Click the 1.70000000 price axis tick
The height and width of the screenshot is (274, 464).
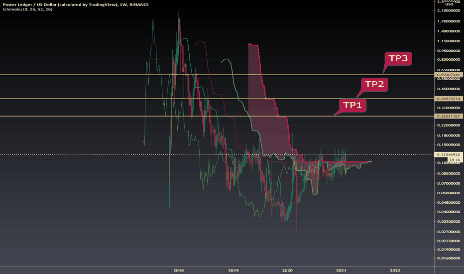(x=449, y=21)
